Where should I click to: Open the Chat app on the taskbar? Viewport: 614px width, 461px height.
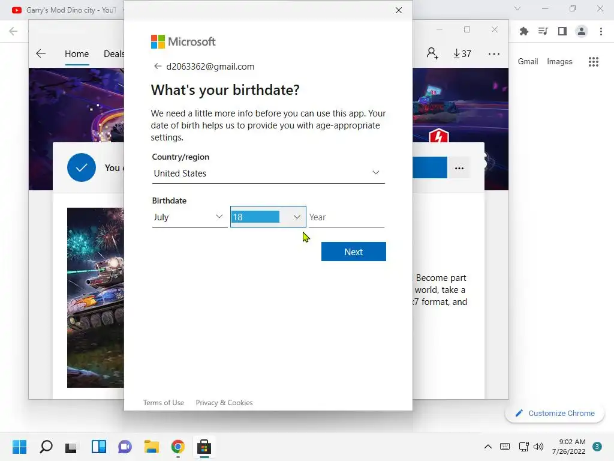pos(125,447)
